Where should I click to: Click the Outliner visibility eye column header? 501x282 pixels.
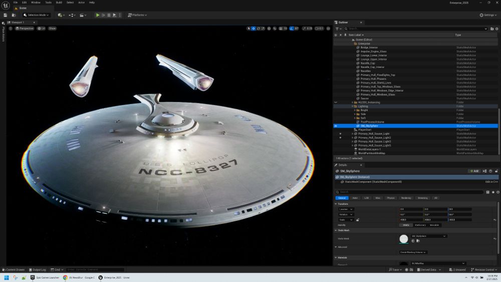[x=336, y=35]
